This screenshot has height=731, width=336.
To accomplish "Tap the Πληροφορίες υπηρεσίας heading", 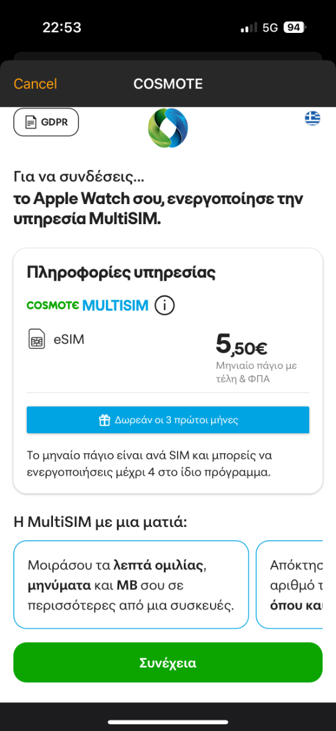I will pos(121,272).
